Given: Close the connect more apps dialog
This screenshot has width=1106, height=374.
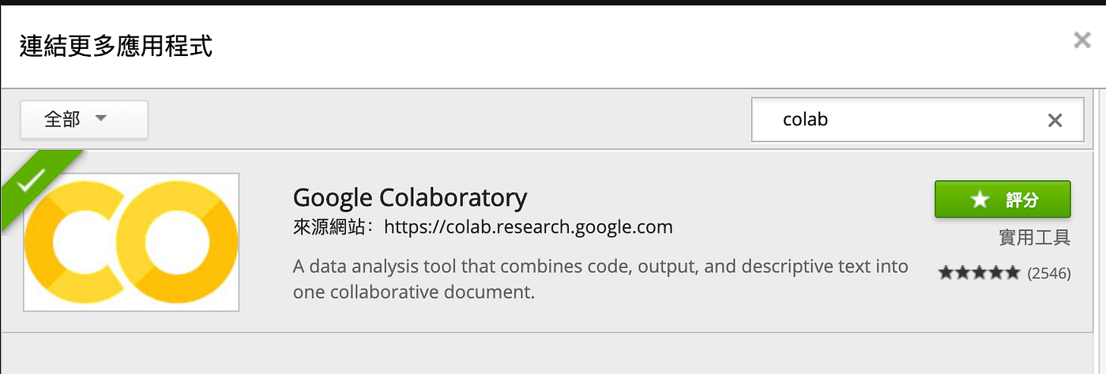Looking at the screenshot, I should [1082, 40].
